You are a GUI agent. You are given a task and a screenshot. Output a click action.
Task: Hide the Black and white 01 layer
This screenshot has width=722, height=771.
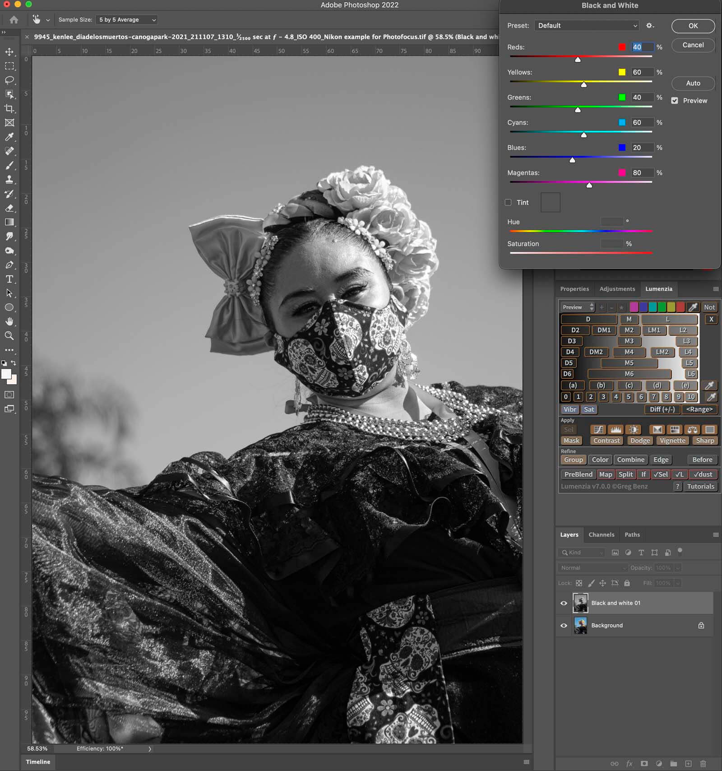(x=564, y=603)
